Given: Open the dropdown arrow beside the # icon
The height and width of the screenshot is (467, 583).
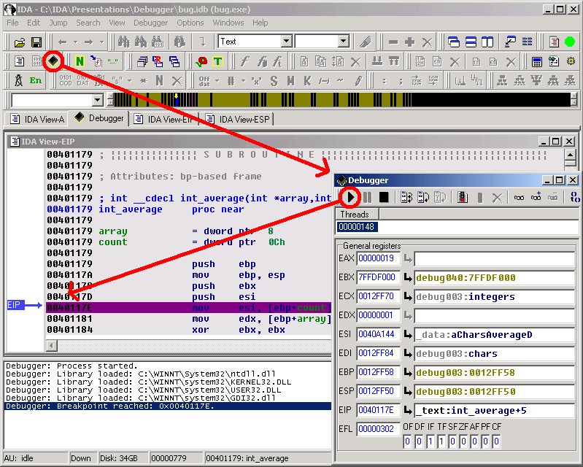Looking at the screenshot, I should point(243,80).
